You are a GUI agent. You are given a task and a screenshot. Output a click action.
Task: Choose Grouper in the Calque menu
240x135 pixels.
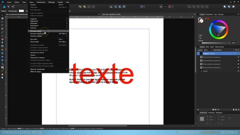click(x=48, y=5)
